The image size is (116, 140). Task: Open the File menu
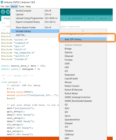click(2, 7)
